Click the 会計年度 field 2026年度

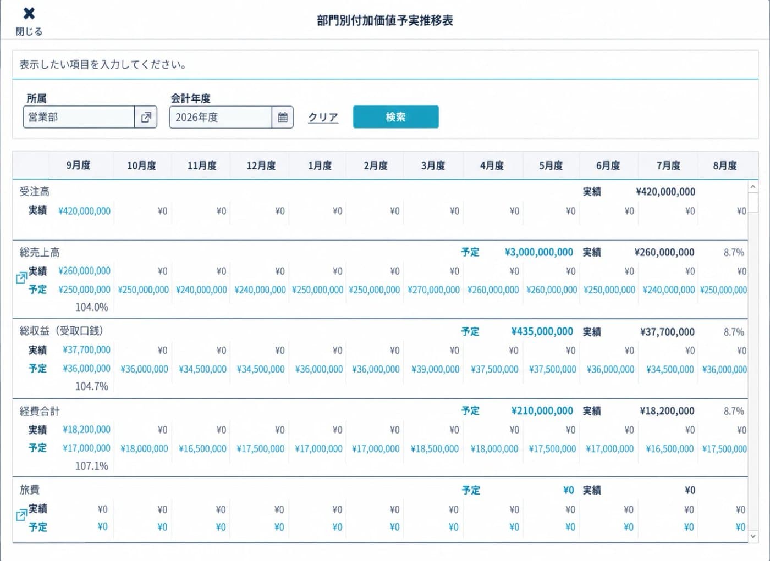[221, 117]
